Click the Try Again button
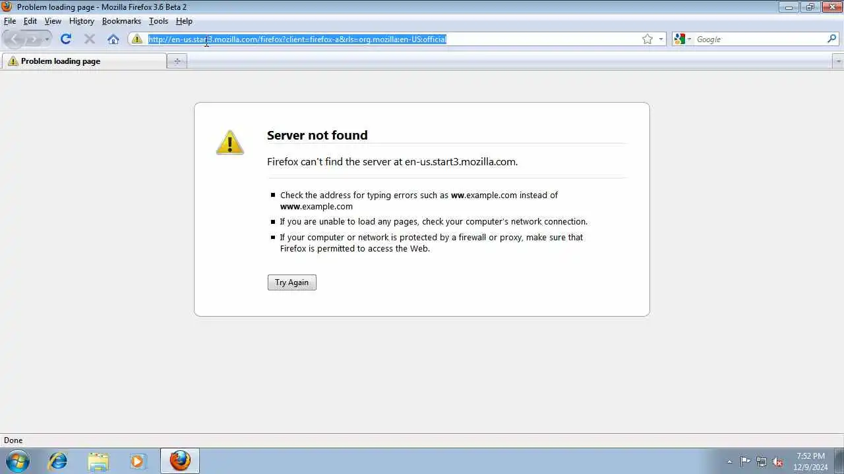This screenshot has width=844, height=474. click(292, 282)
